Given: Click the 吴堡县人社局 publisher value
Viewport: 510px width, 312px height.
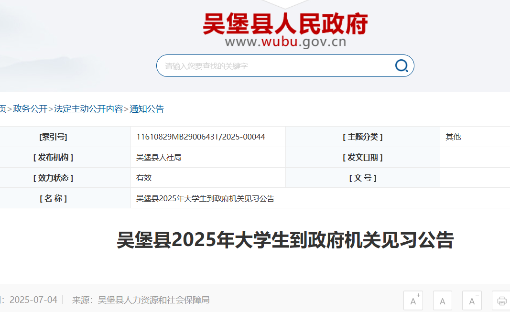Looking at the screenshot, I should (x=159, y=158).
